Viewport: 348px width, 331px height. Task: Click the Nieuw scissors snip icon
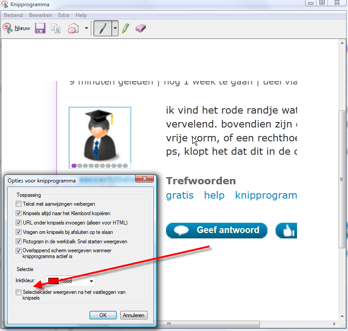(x=8, y=28)
